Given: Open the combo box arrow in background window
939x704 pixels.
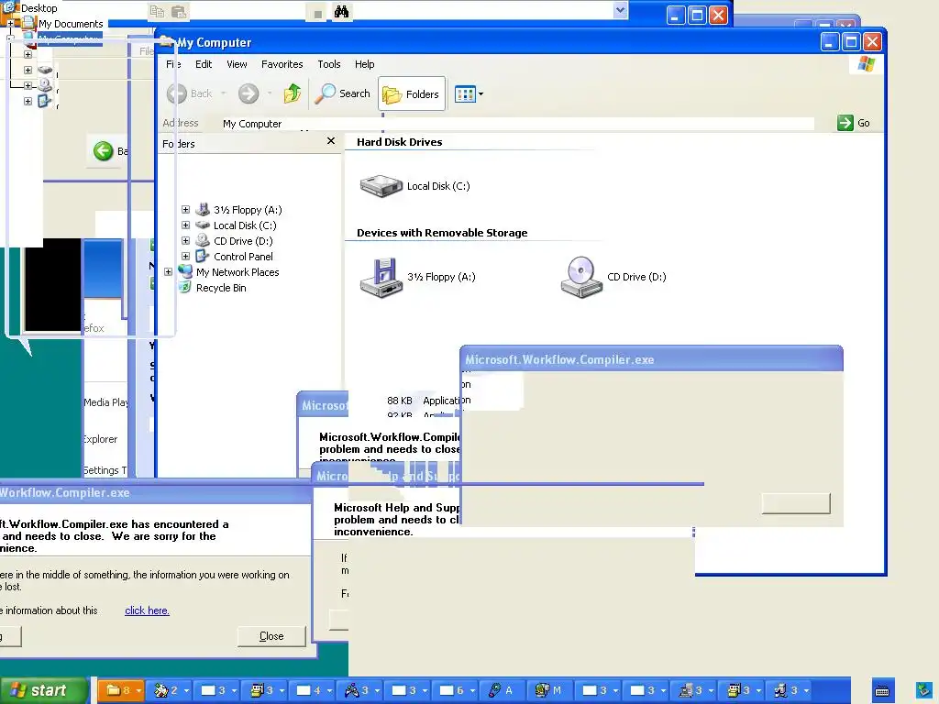Looking at the screenshot, I should pyautogui.click(x=621, y=10).
